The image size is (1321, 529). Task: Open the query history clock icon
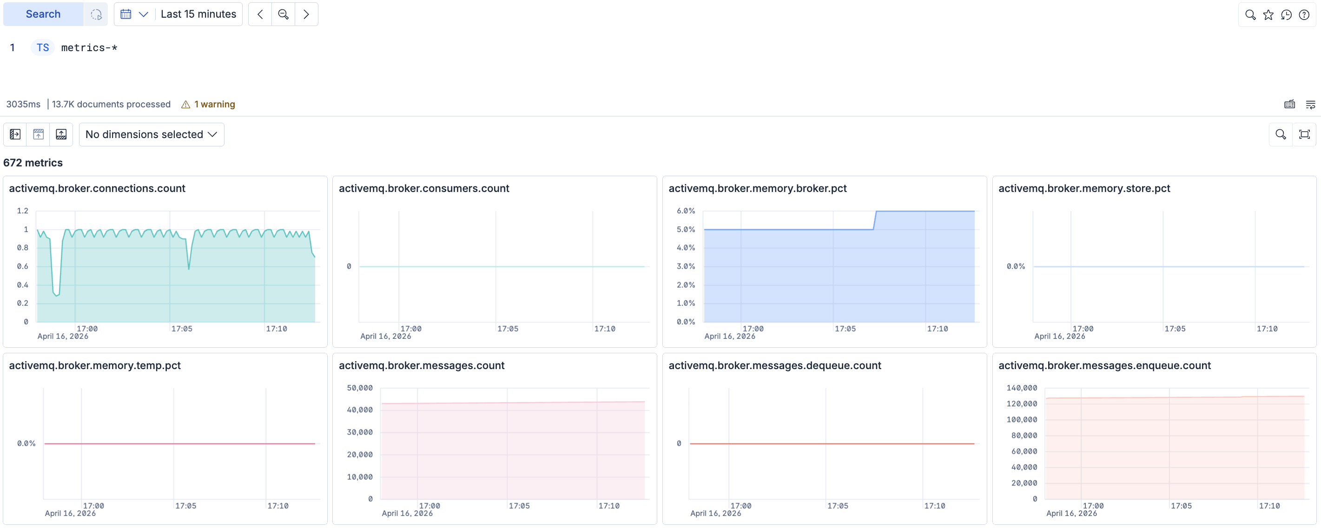(x=1286, y=14)
